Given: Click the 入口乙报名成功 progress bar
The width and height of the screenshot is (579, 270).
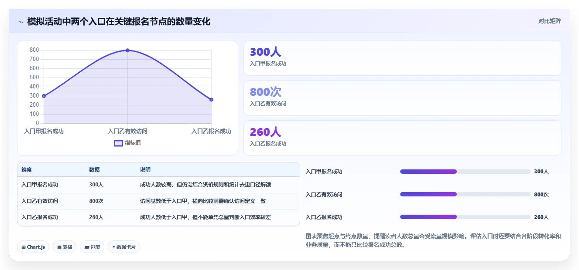Looking at the screenshot, I should tap(465, 217).
